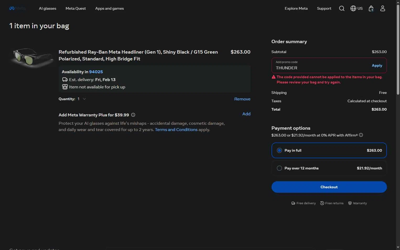Image resolution: width=400 pixels, height=250 pixels.
Task: Open the shopping bag icon
Action: [371, 8]
